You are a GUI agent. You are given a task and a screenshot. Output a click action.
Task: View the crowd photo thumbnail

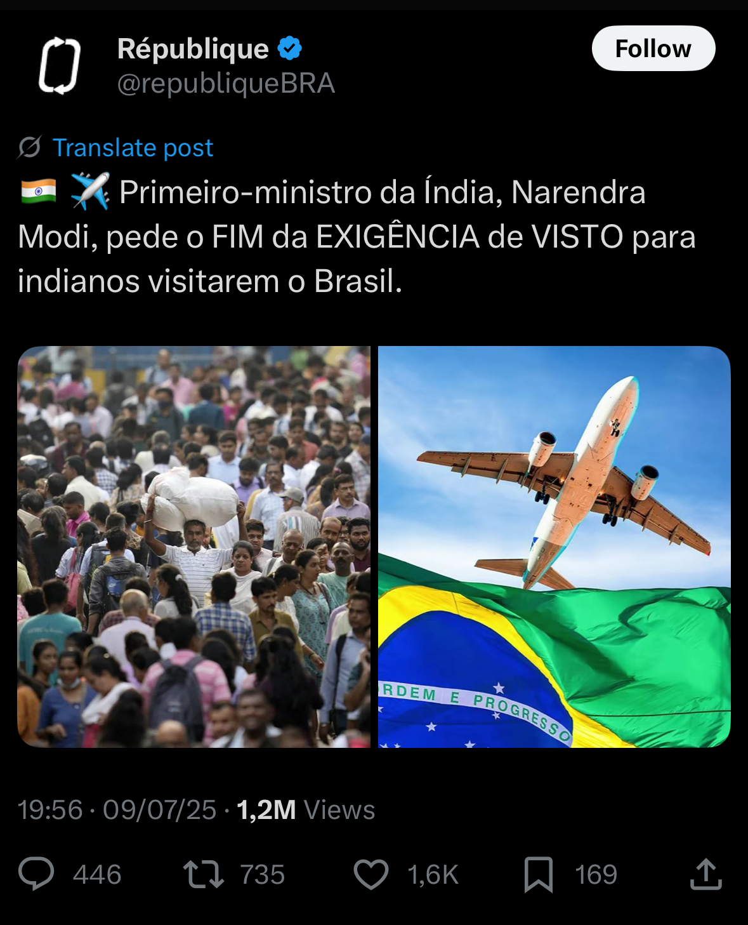click(194, 547)
